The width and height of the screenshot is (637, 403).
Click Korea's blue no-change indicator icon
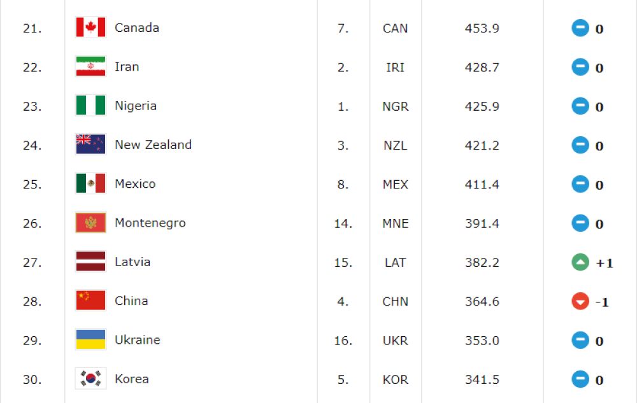coord(580,379)
